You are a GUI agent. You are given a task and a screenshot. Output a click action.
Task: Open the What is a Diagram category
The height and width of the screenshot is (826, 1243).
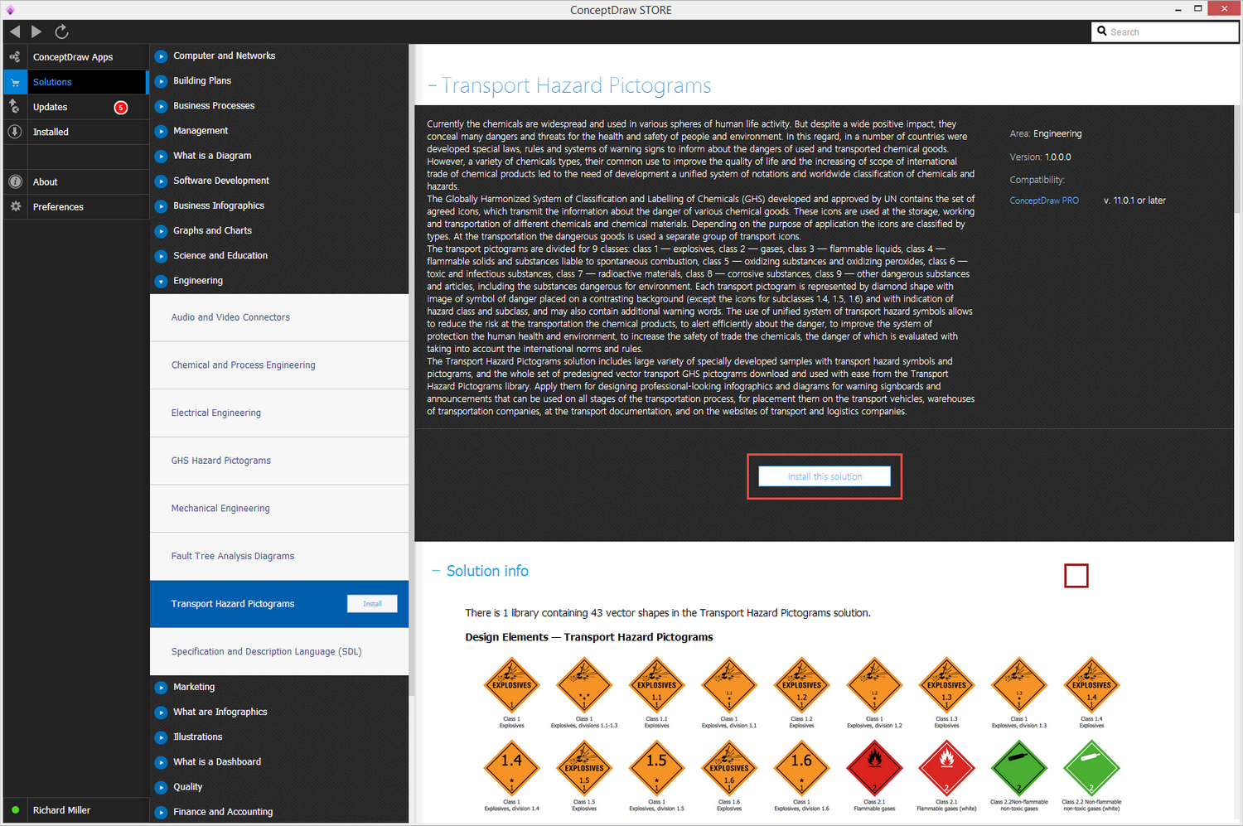click(212, 156)
